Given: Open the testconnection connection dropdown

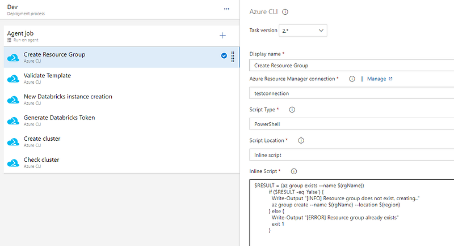Looking at the screenshot, I should [x=351, y=93].
